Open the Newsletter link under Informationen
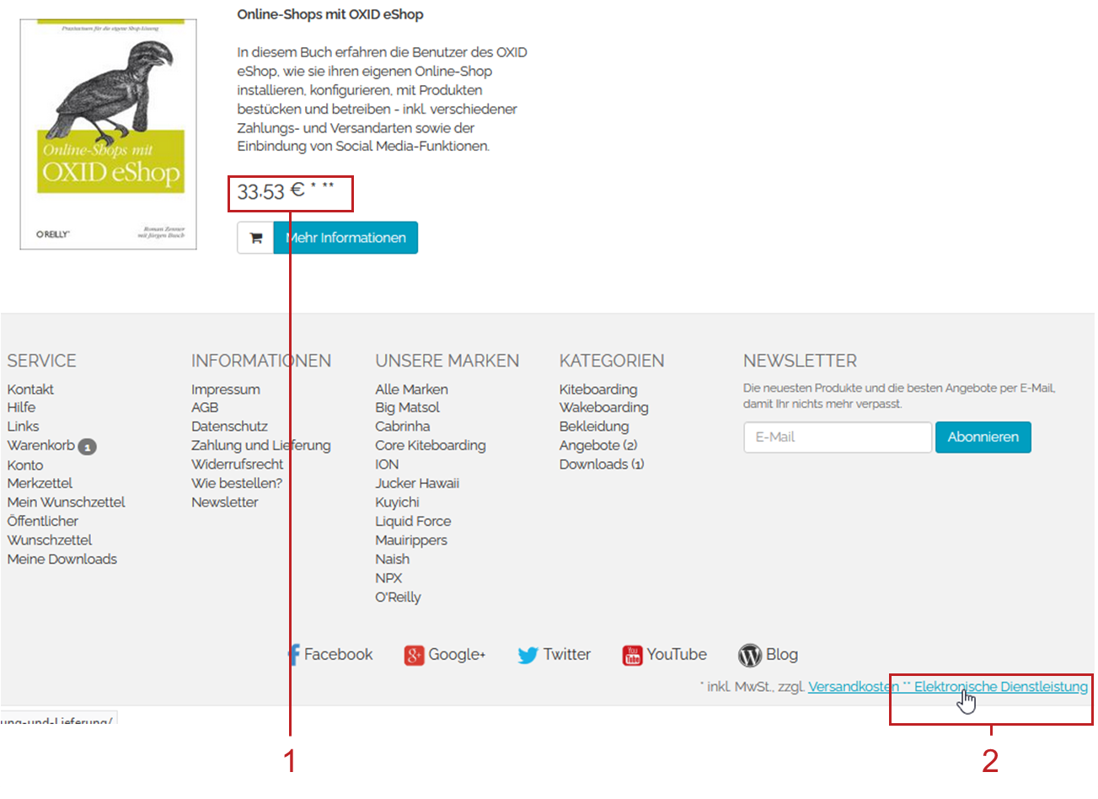1098x799 pixels. pos(225,502)
